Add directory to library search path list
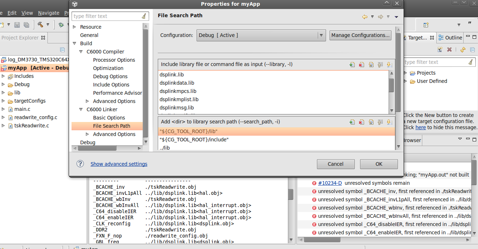The image size is (478, 249). (352, 122)
